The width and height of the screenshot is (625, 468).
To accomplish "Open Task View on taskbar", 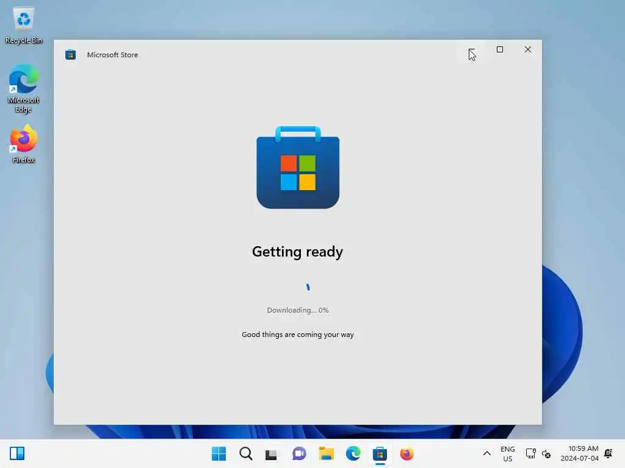I will click(272, 453).
